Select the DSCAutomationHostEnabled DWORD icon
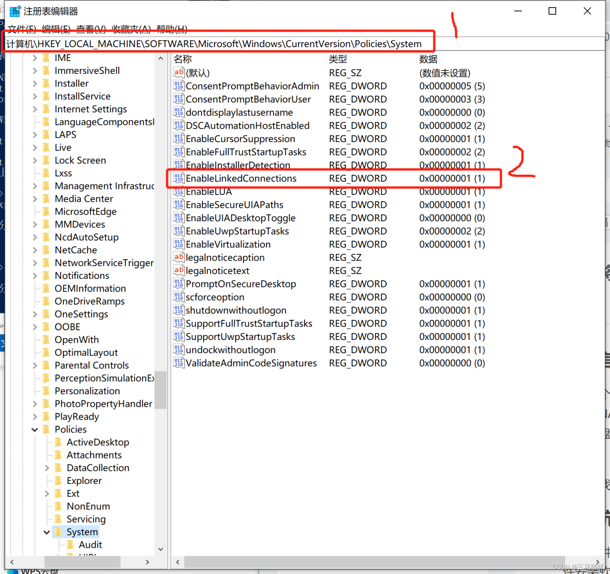This screenshot has width=610, height=574. pos(179,125)
